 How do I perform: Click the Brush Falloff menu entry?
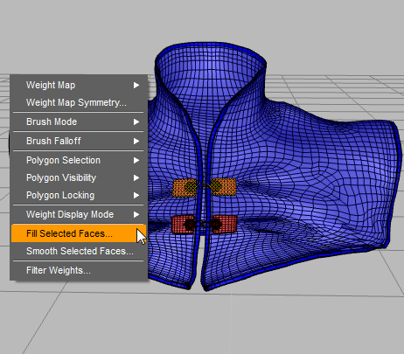pyautogui.click(x=79, y=141)
